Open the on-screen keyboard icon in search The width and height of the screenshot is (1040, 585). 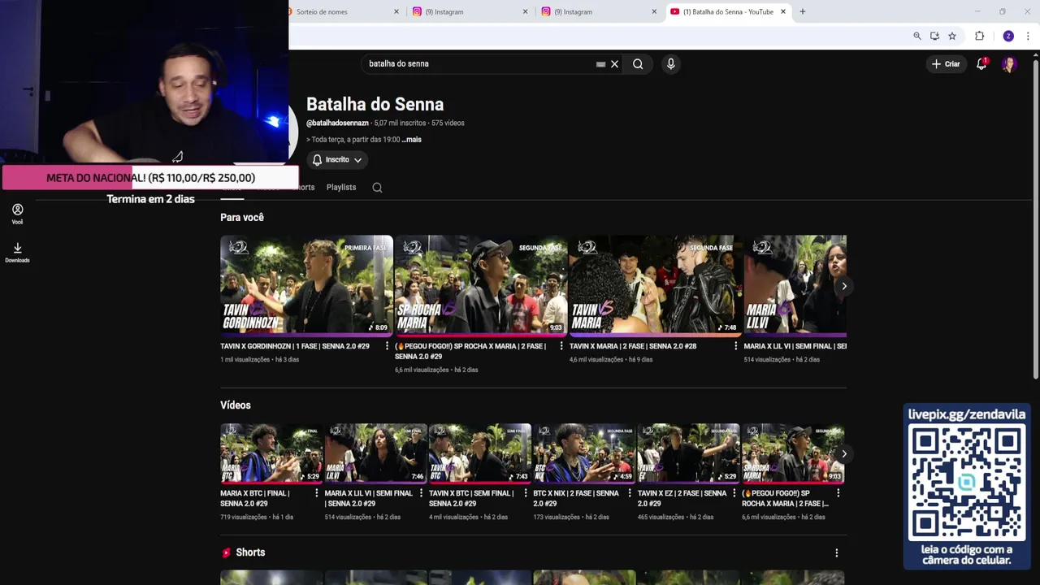(x=600, y=64)
